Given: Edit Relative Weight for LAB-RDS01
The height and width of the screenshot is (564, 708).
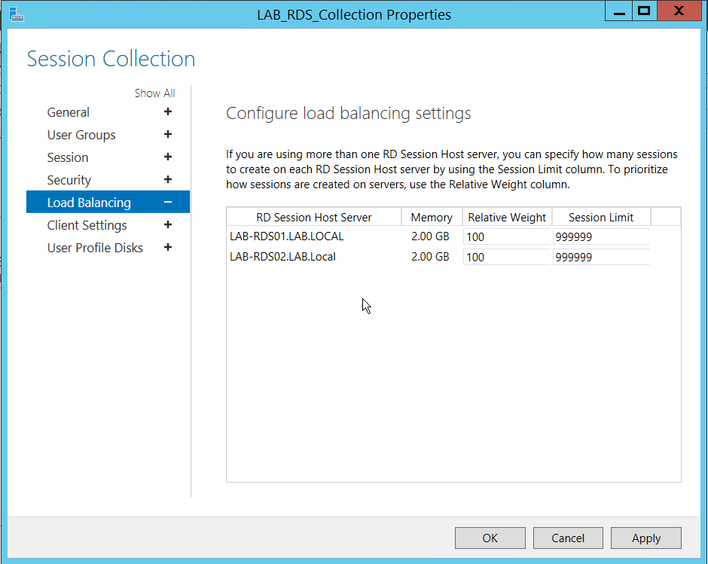Looking at the screenshot, I should point(506,236).
